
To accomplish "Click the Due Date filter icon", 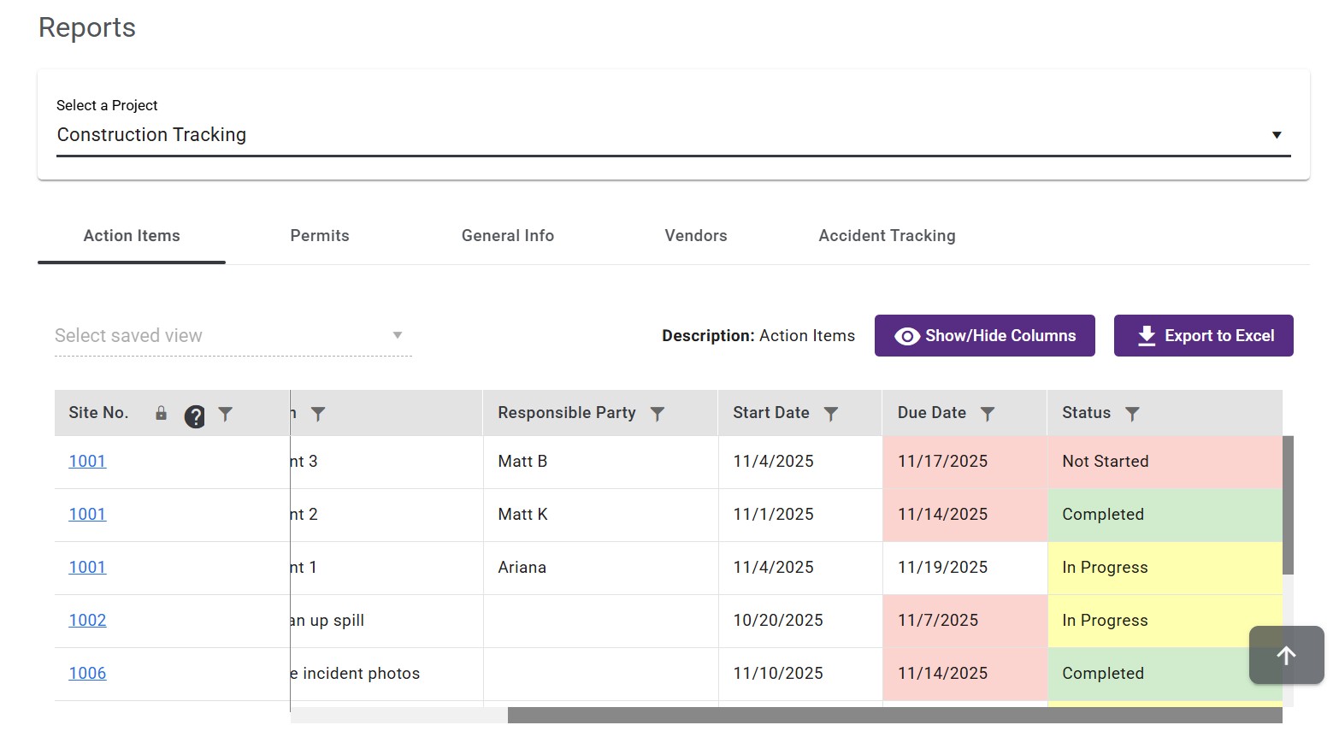I will [988, 414].
